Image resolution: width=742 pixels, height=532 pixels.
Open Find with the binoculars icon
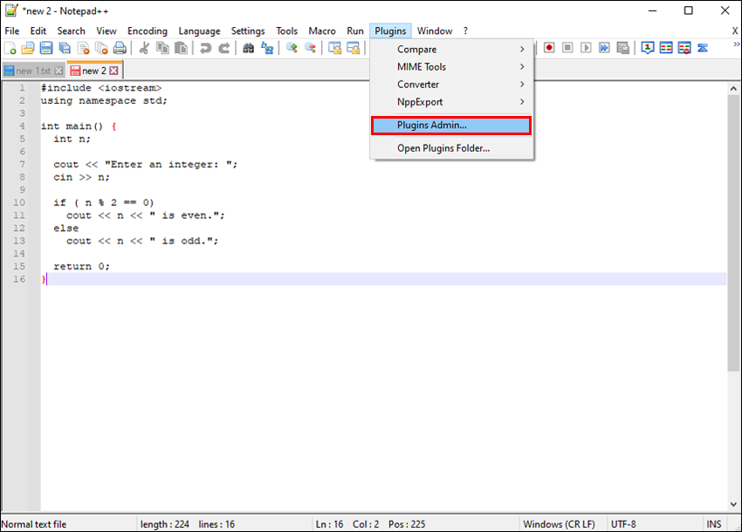(x=249, y=49)
